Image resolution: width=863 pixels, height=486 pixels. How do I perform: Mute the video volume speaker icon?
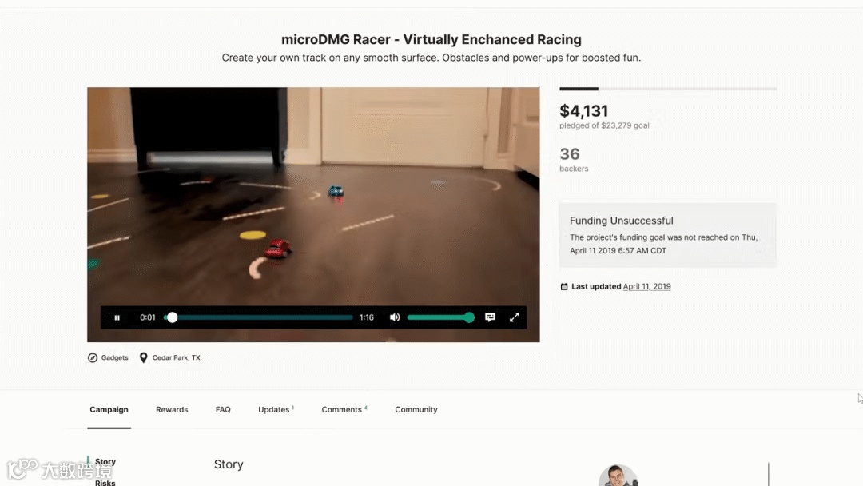pos(395,317)
